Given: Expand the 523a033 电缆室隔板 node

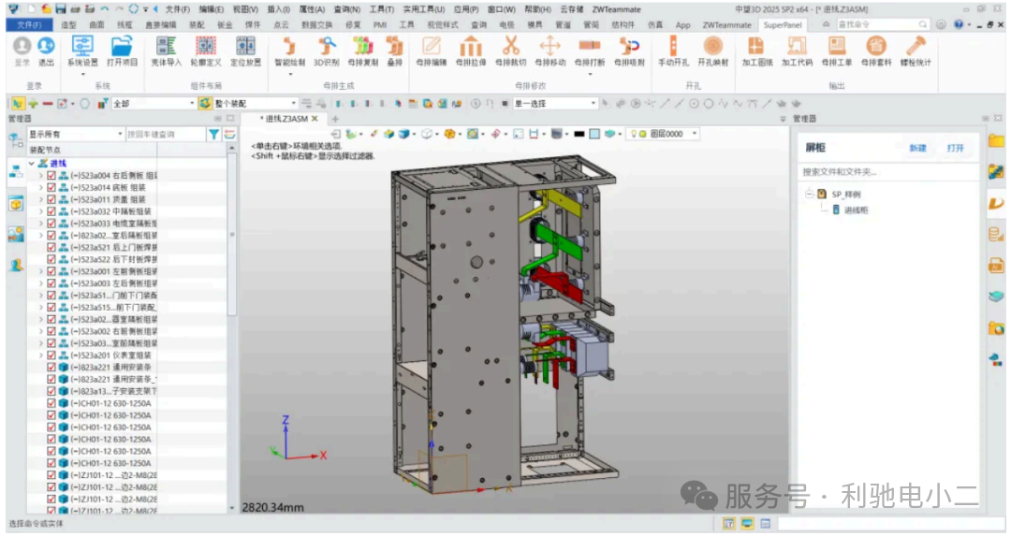Looking at the screenshot, I should [x=41, y=224].
